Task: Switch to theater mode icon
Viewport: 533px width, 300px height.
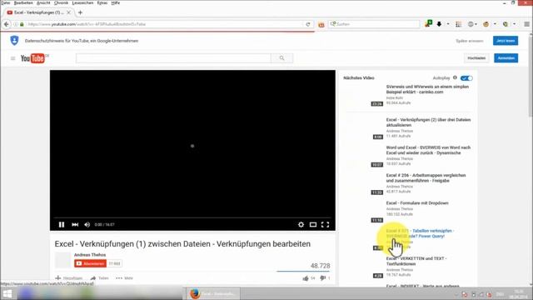Action: [x=313, y=224]
